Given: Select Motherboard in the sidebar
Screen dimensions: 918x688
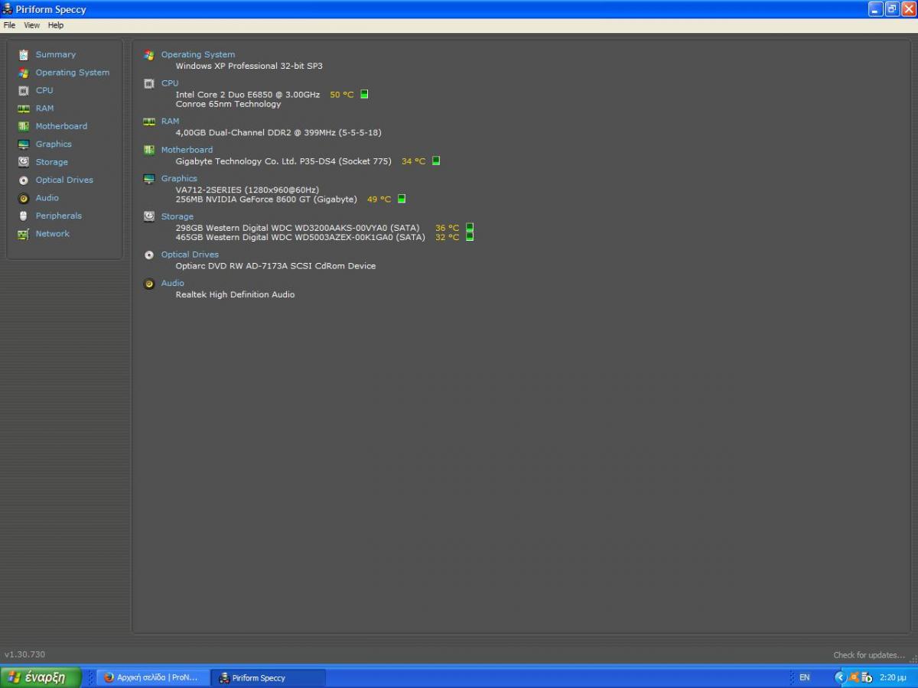Looking at the screenshot, I should tap(61, 126).
